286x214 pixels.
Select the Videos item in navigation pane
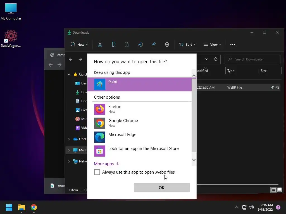pos(81,128)
